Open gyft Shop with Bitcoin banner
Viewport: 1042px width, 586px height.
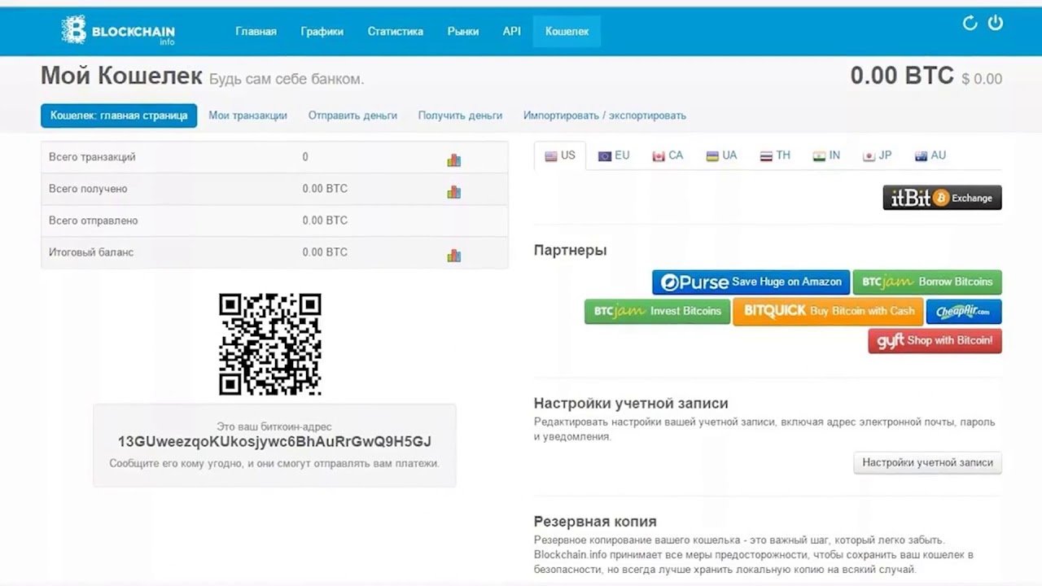tap(935, 341)
